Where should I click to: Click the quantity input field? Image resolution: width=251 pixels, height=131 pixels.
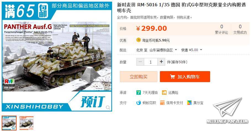(x=151, y=62)
